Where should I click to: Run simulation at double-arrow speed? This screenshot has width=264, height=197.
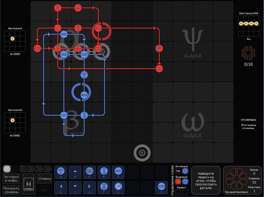[x=31, y=169]
